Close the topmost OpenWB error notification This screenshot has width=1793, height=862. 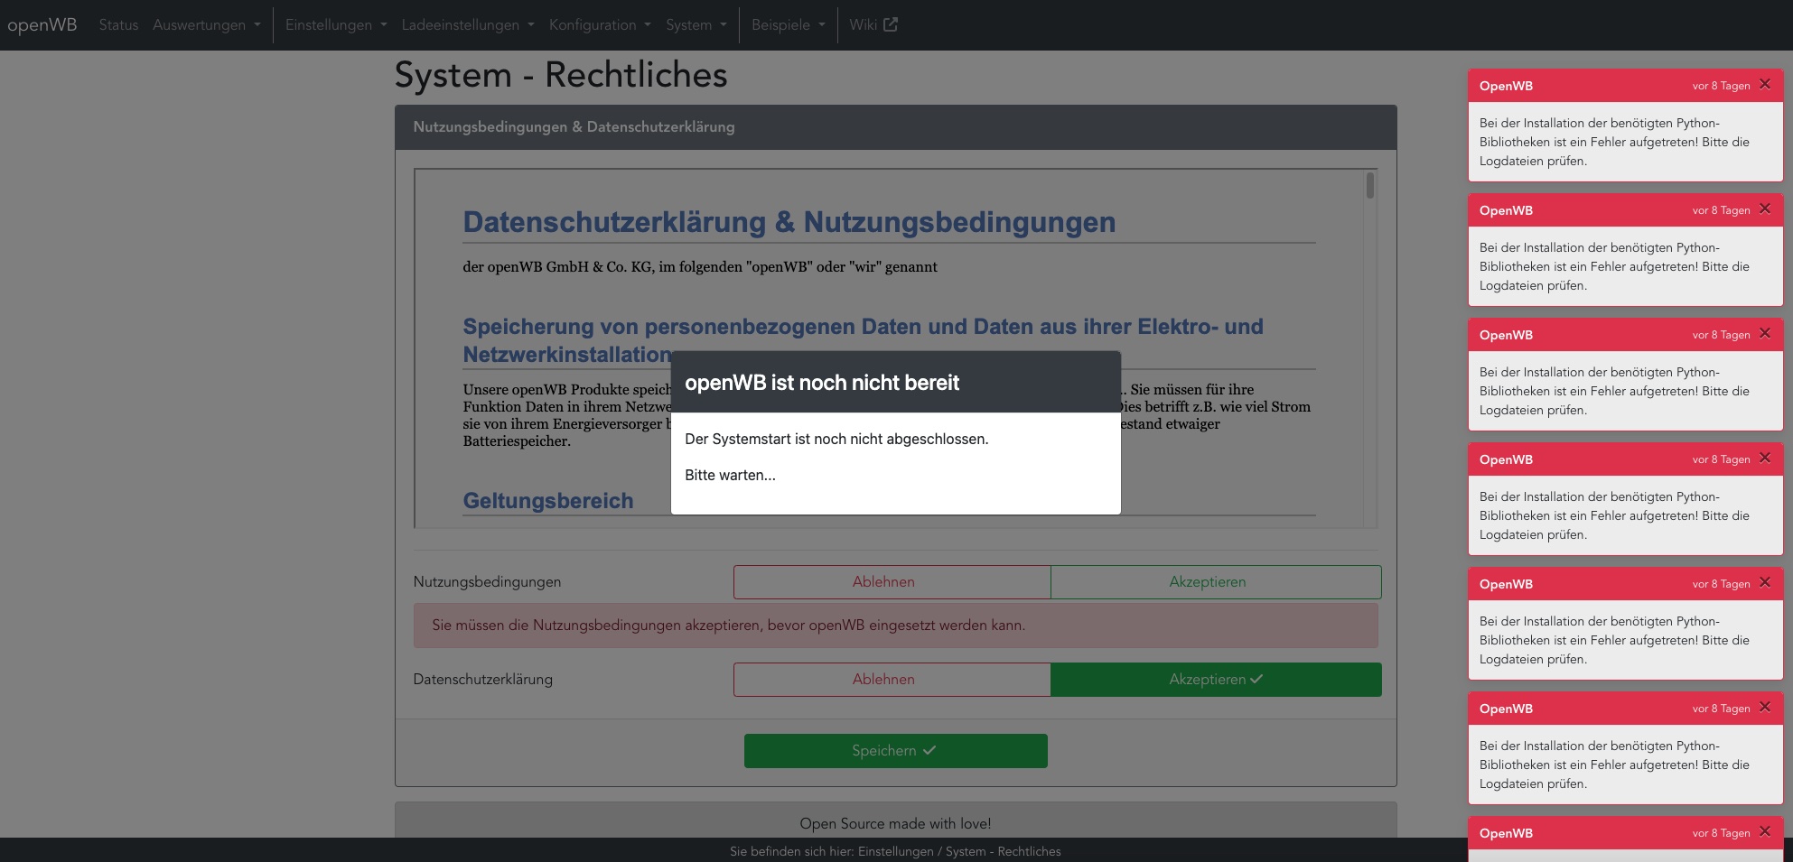click(x=1764, y=84)
